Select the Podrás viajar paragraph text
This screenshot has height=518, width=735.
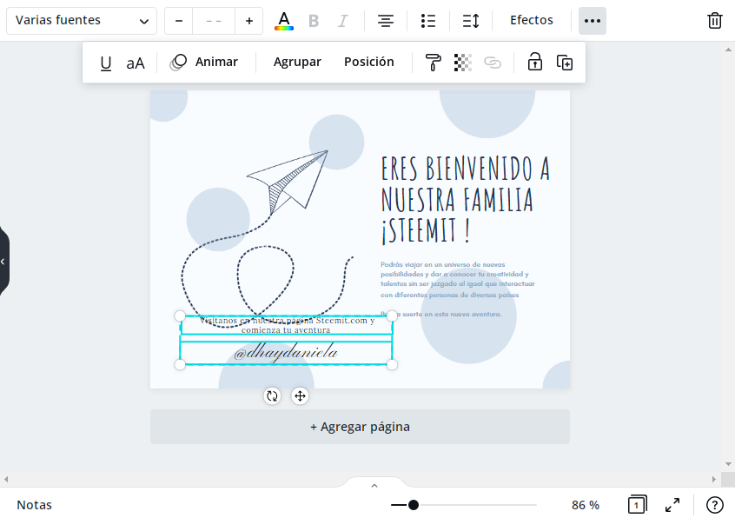458,279
